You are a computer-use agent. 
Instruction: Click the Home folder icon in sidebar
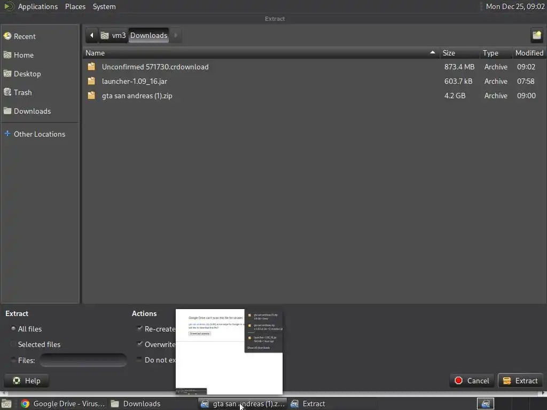(7, 55)
